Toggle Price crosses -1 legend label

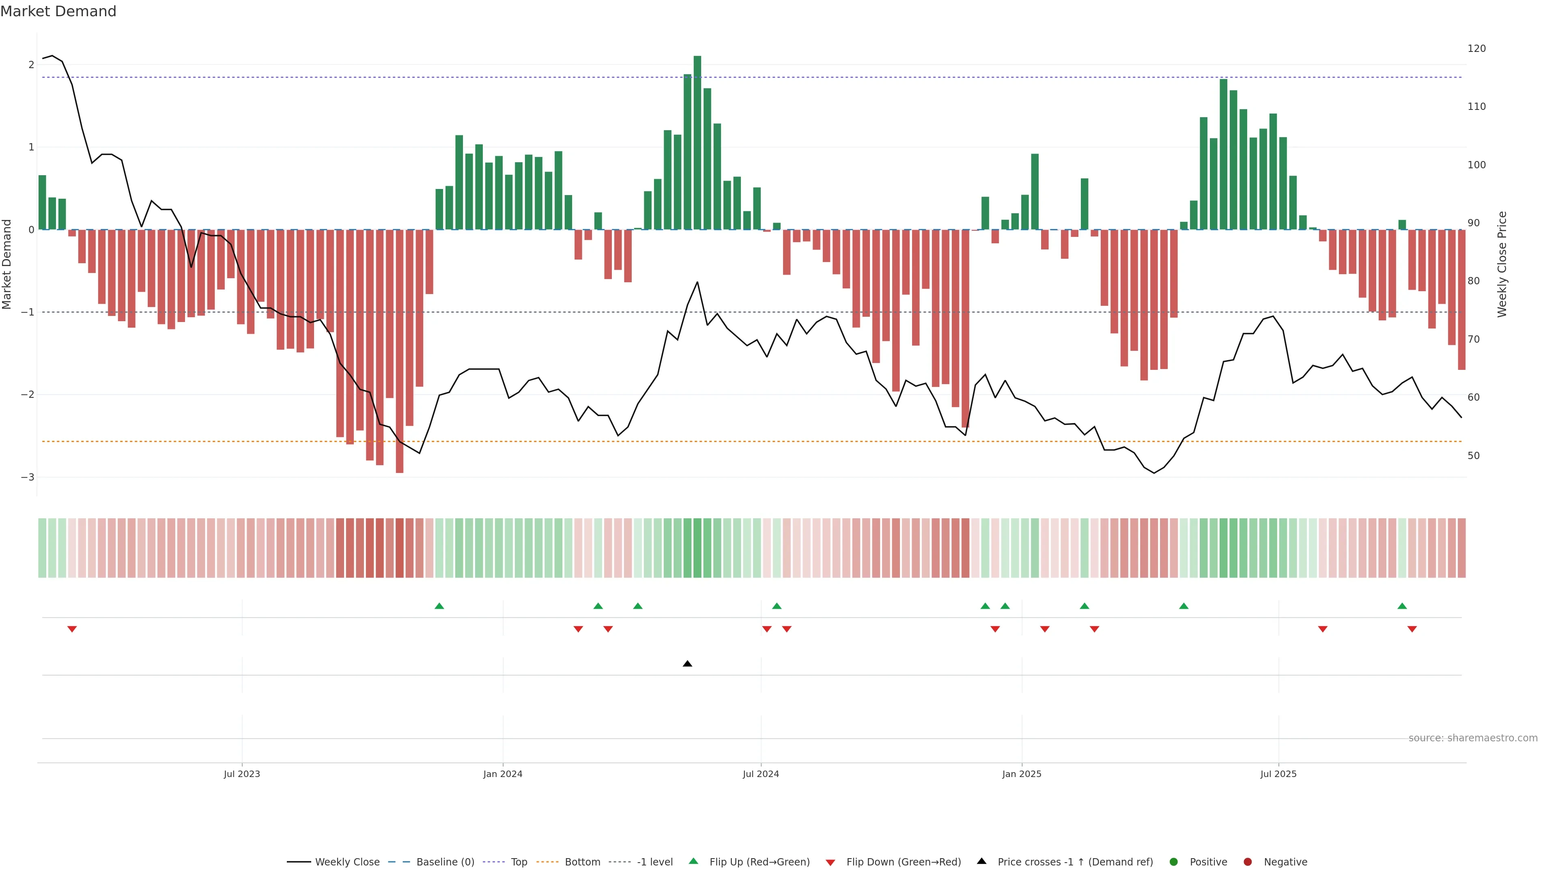pyautogui.click(x=1075, y=862)
